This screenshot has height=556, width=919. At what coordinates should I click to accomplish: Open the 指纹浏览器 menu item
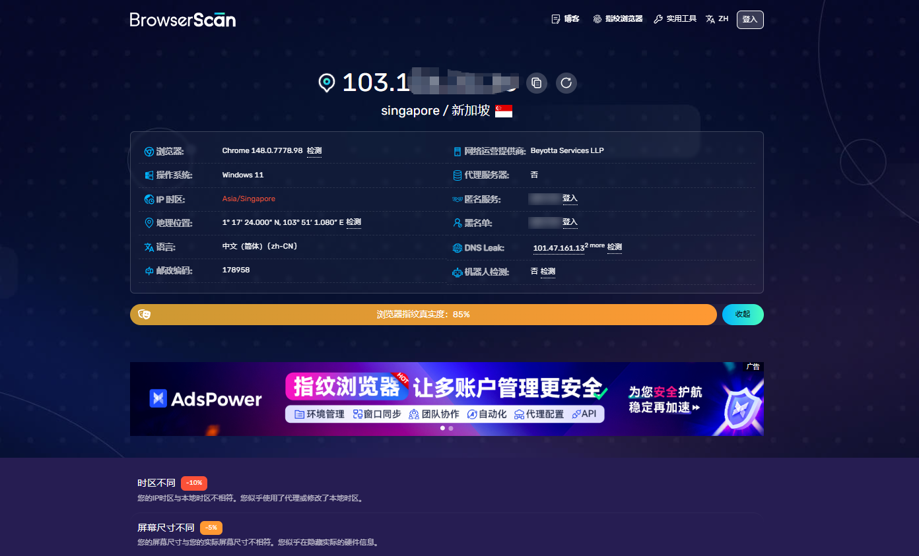pyautogui.click(x=617, y=19)
